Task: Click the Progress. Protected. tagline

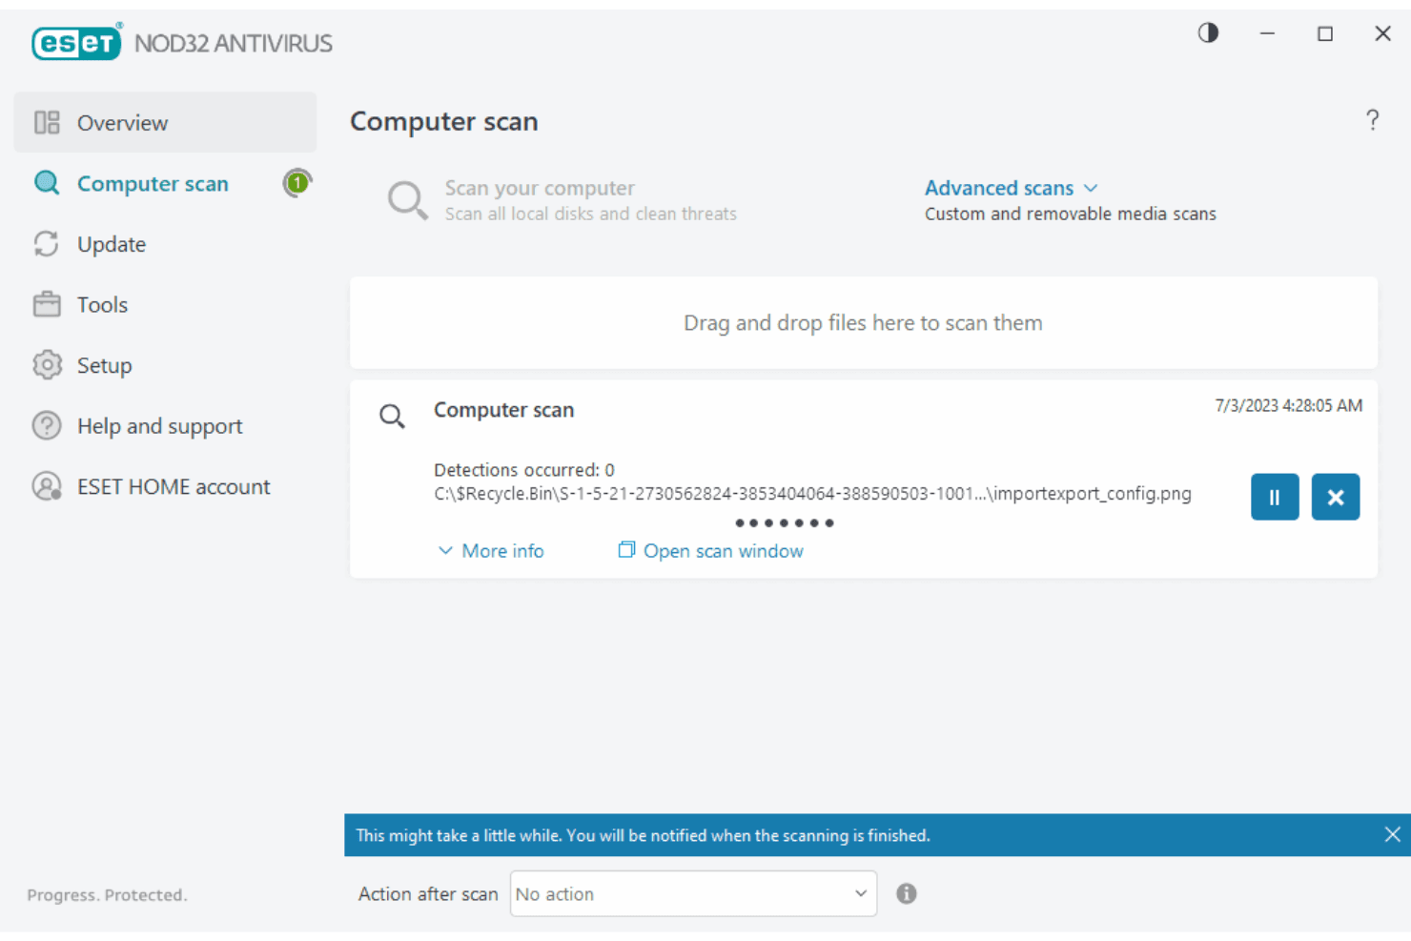Action: (x=107, y=895)
